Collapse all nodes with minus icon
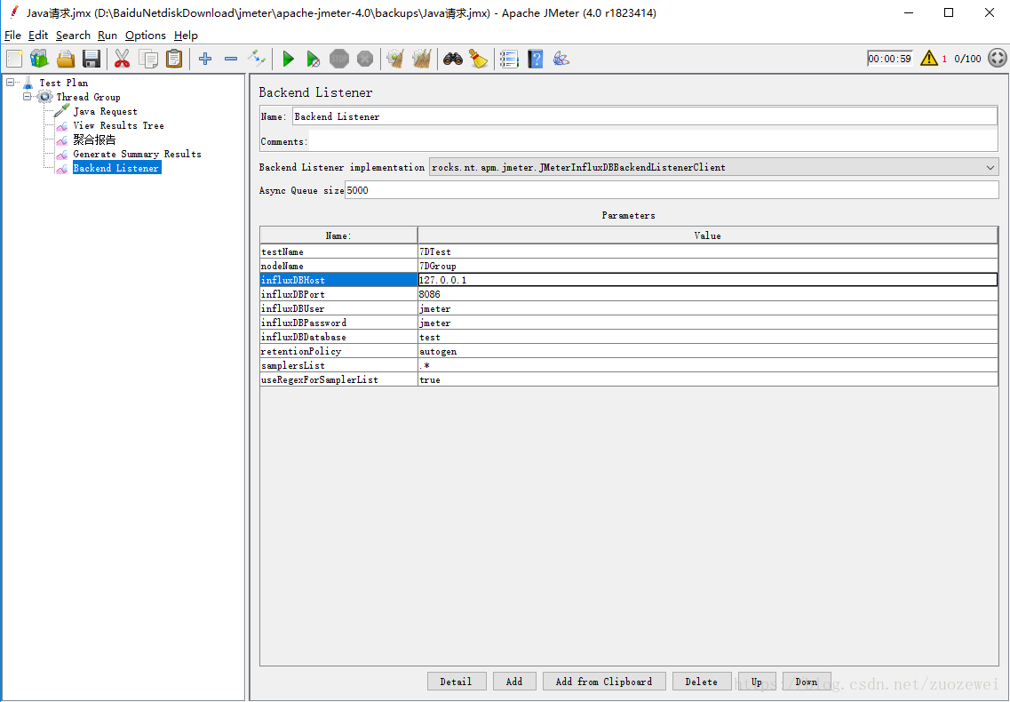 click(231, 59)
